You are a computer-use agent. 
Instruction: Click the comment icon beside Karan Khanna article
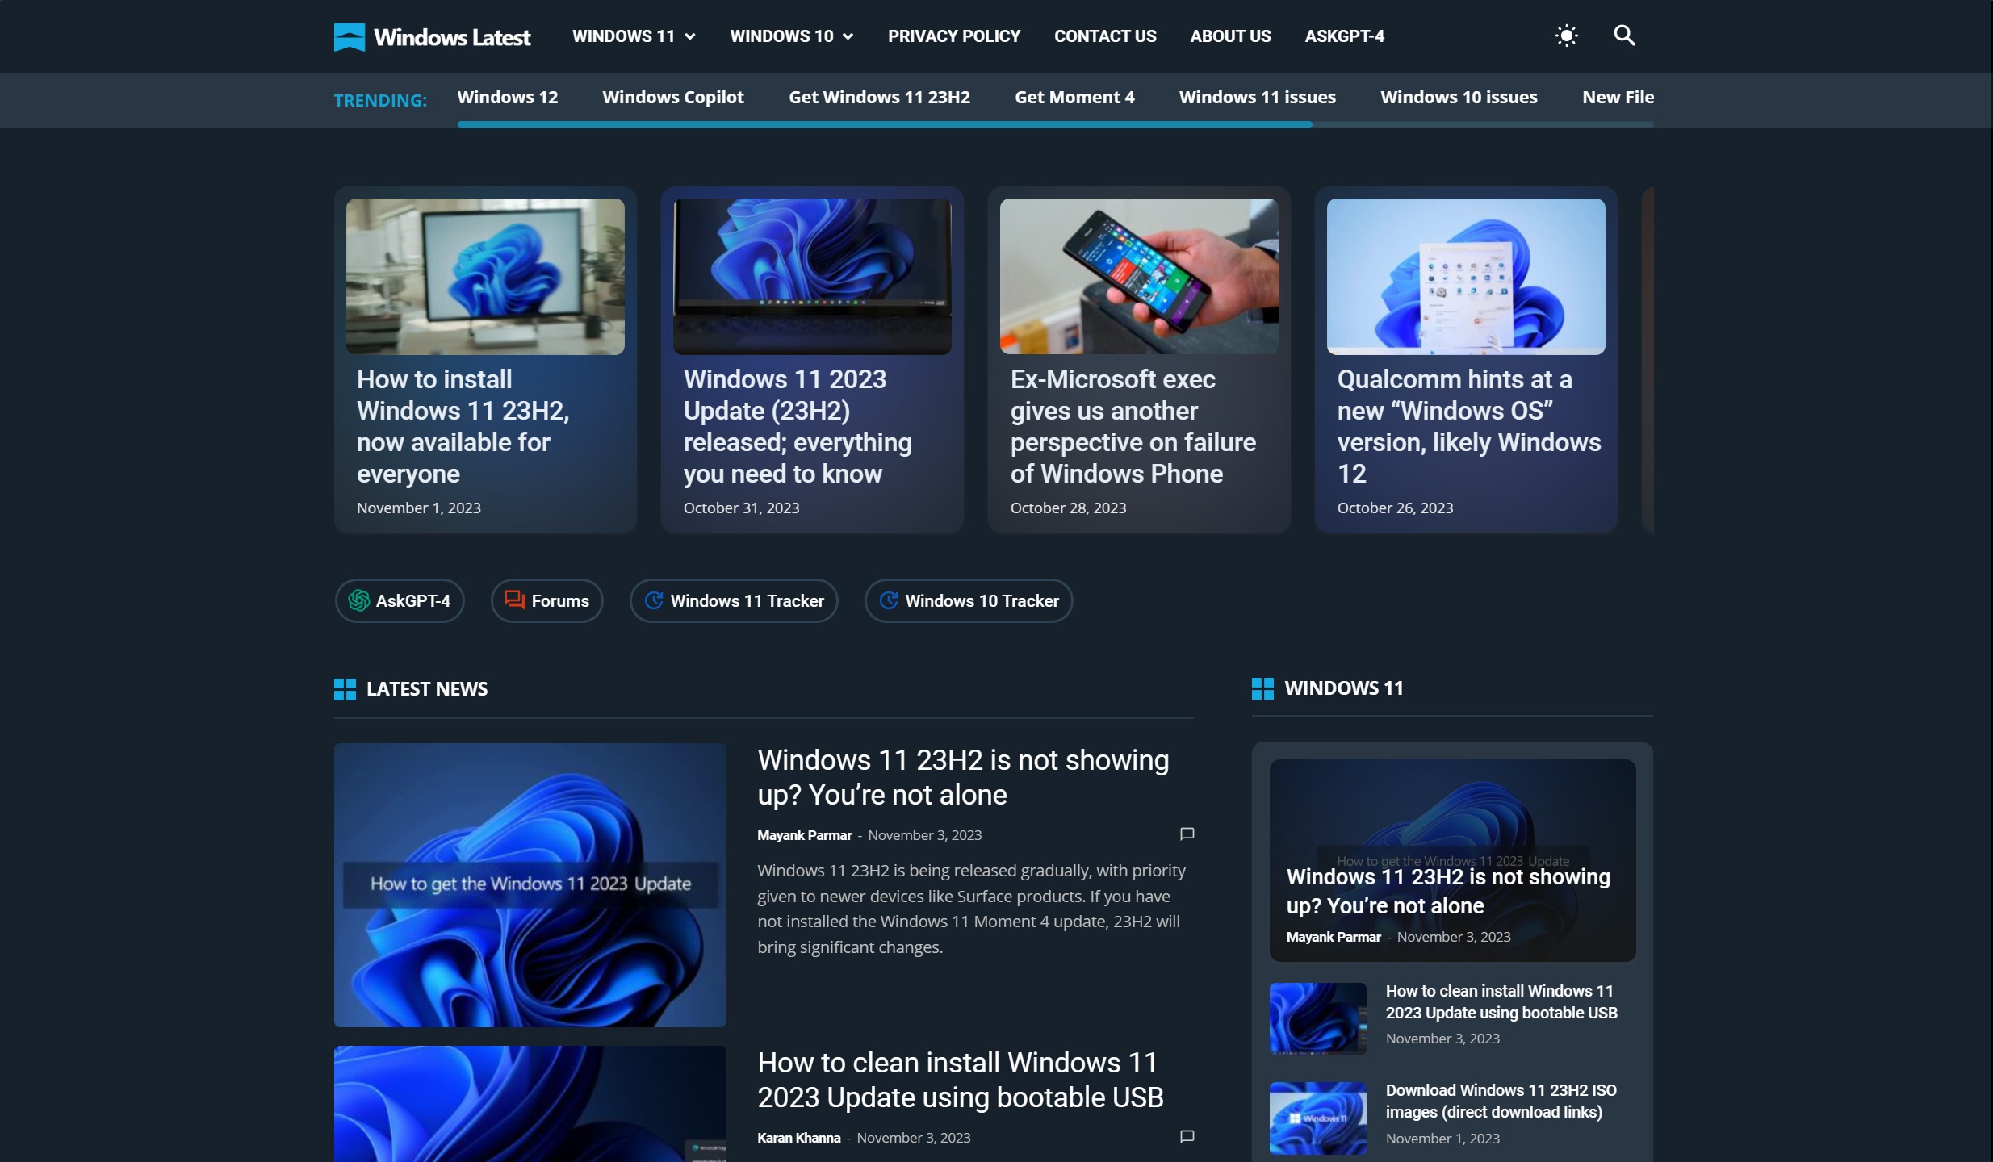tap(1187, 1136)
